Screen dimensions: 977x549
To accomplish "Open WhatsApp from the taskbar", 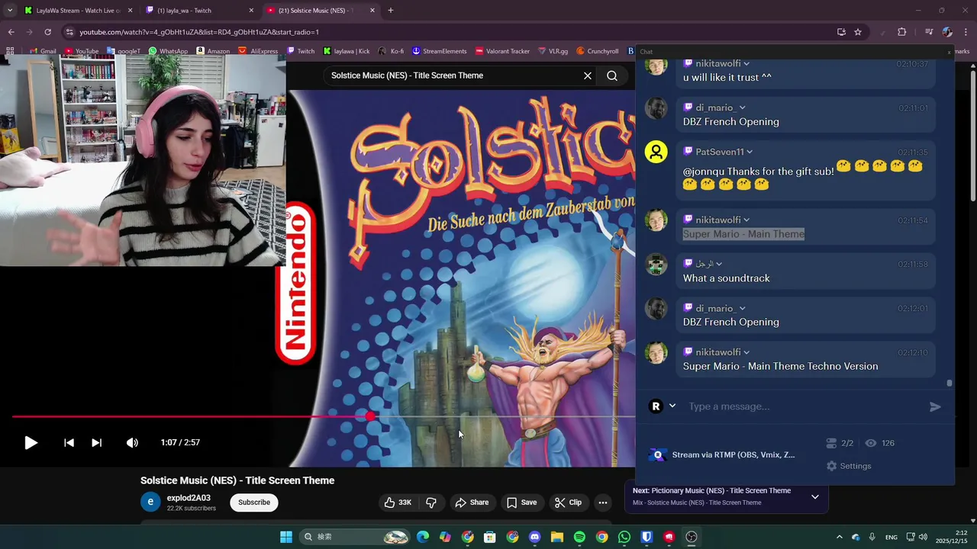I will 624,537.
